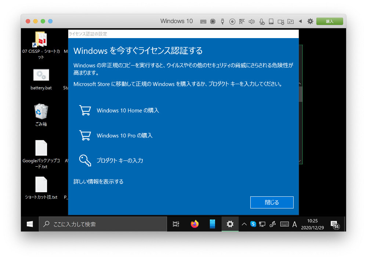Click the key icon for product key entry
Viewport: 367px width, 259px height.
(85, 160)
